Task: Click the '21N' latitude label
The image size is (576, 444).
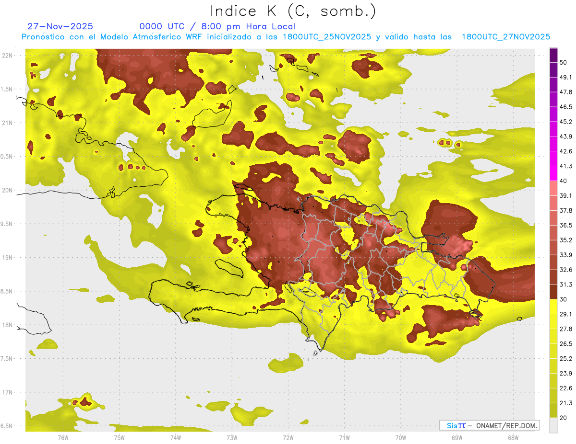Action: click(x=7, y=123)
